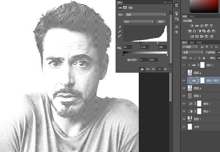Open the 正常 blend mode dropdown
220x152 pixels.
193,52
